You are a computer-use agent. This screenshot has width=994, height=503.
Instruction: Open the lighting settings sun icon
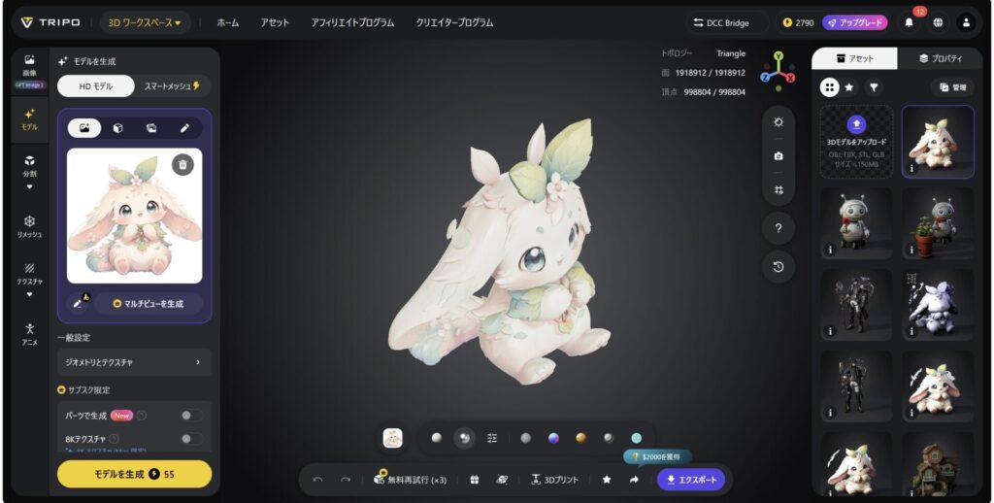click(779, 122)
